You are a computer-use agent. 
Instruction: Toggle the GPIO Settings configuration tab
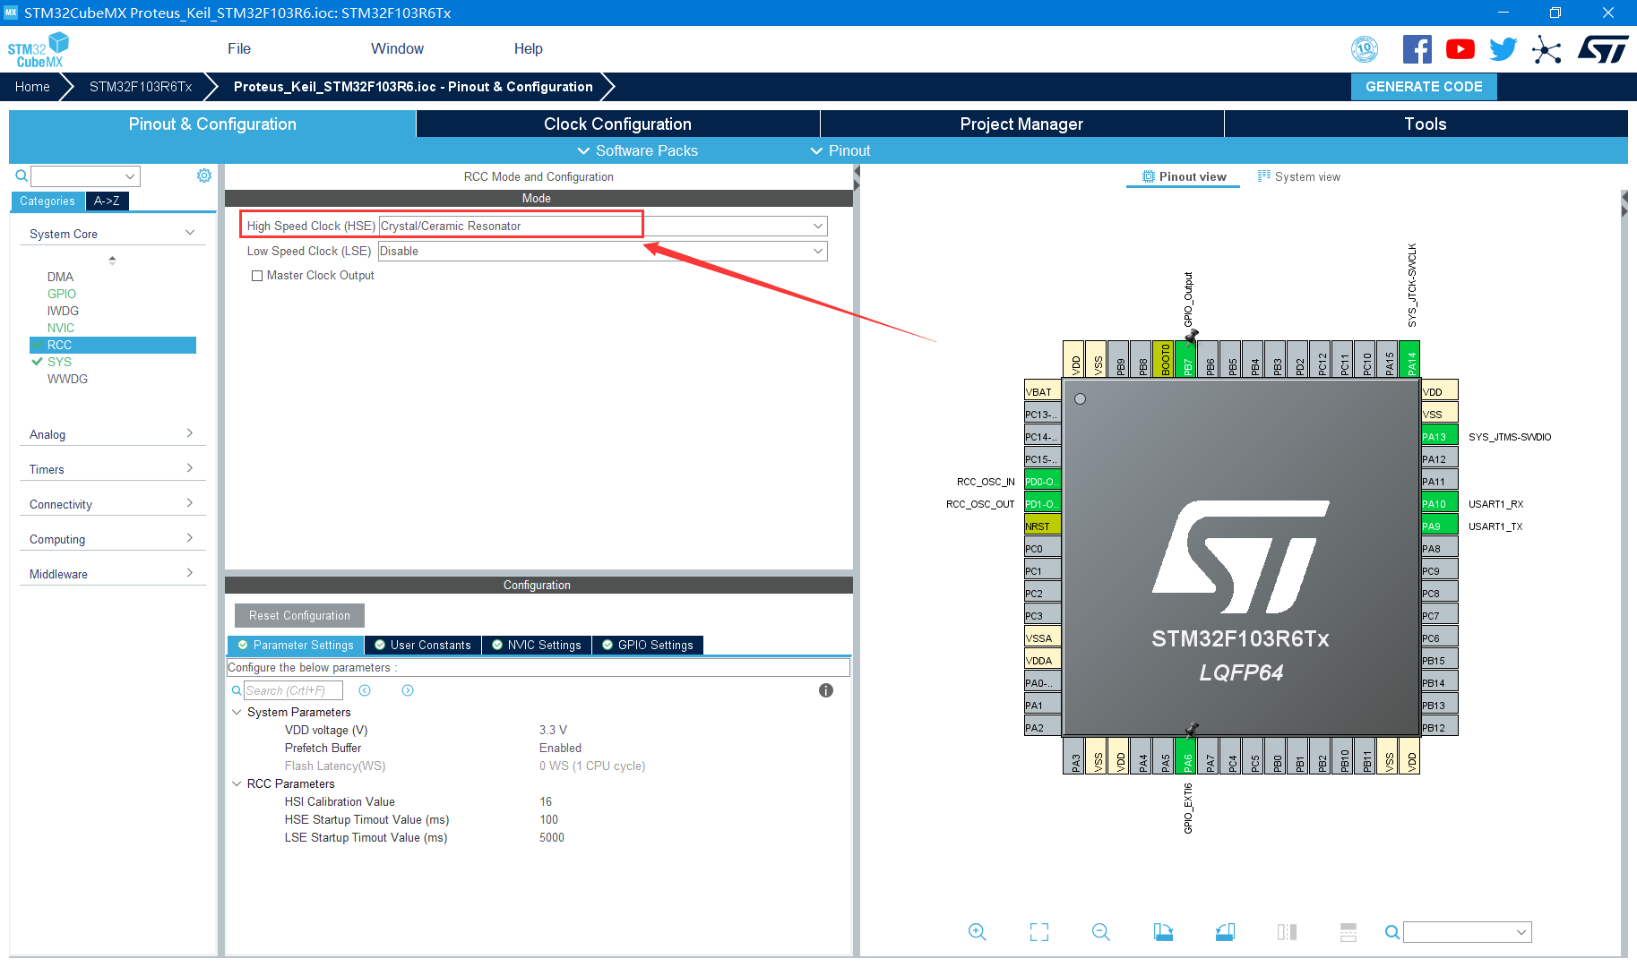tap(647, 645)
